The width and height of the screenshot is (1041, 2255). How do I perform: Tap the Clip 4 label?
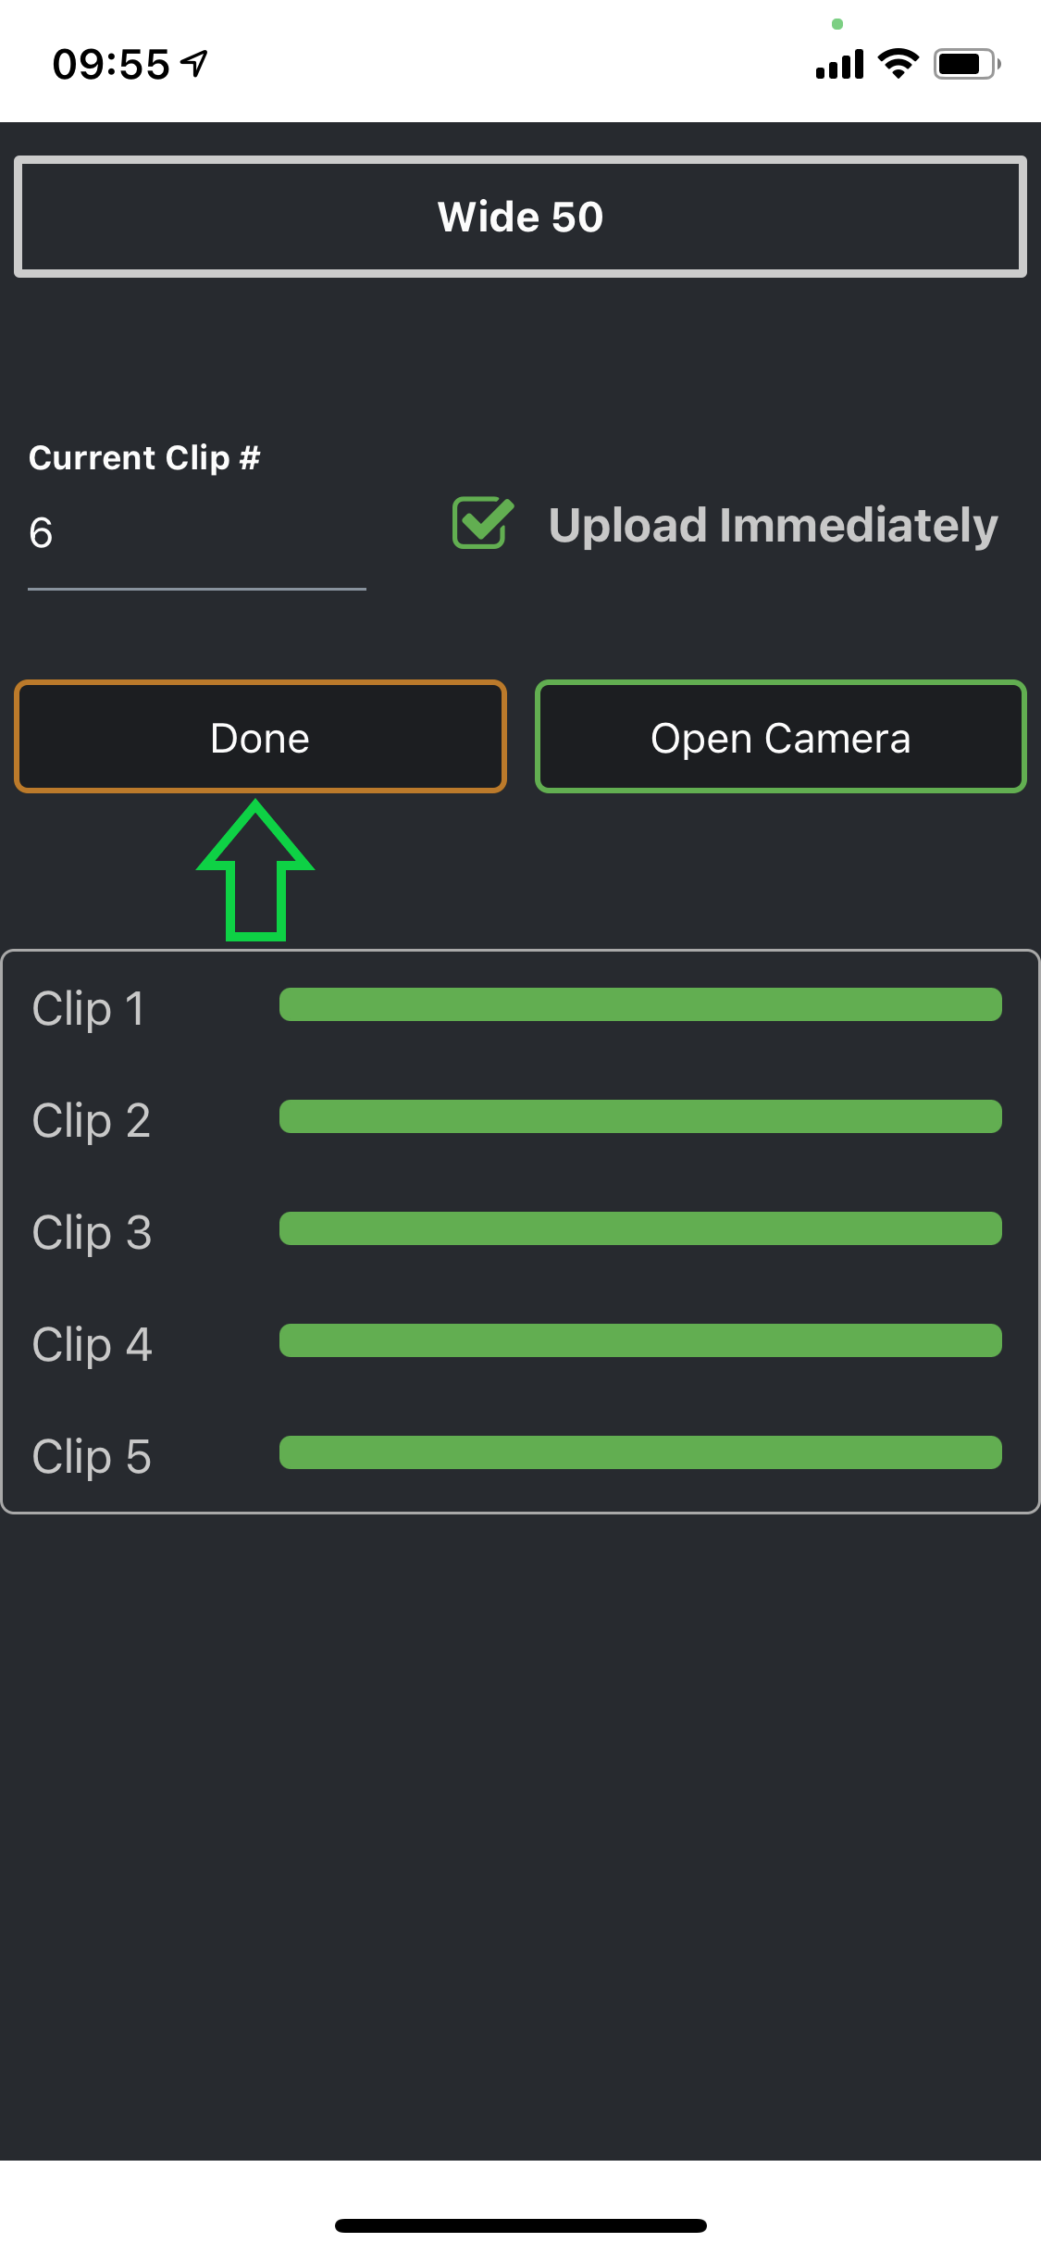pyautogui.click(x=91, y=1344)
